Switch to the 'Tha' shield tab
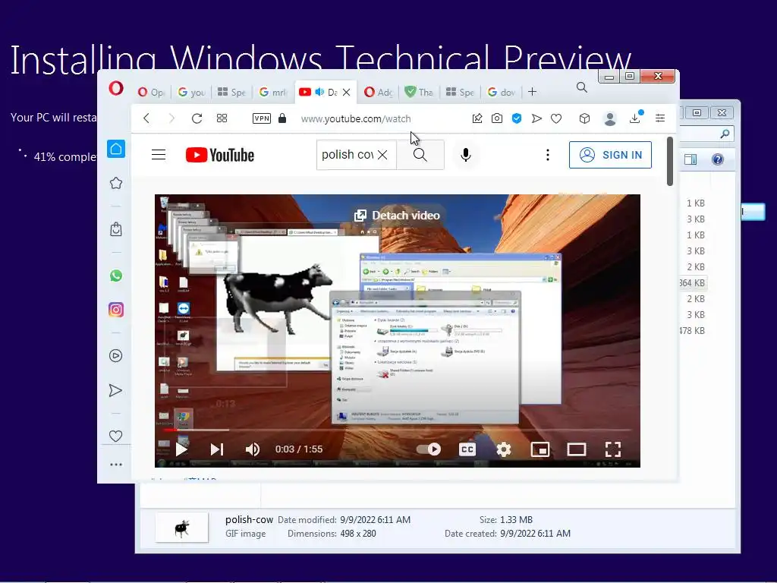This screenshot has width=777, height=583. click(419, 92)
